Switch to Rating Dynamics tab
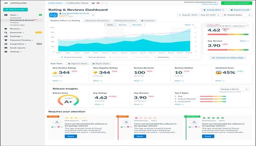 pos(125,21)
